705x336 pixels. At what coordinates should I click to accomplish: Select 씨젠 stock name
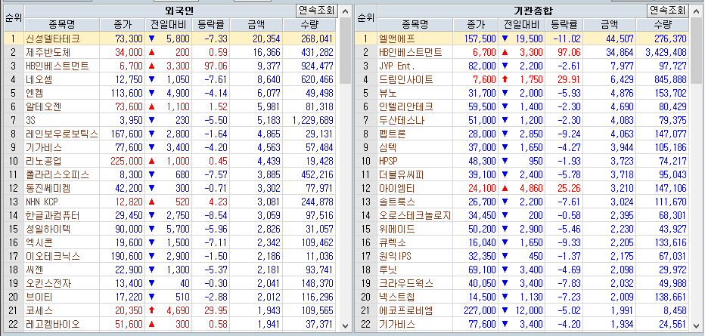pos(35,270)
